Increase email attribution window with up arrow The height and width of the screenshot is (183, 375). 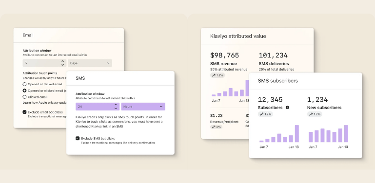(x=62, y=61)
